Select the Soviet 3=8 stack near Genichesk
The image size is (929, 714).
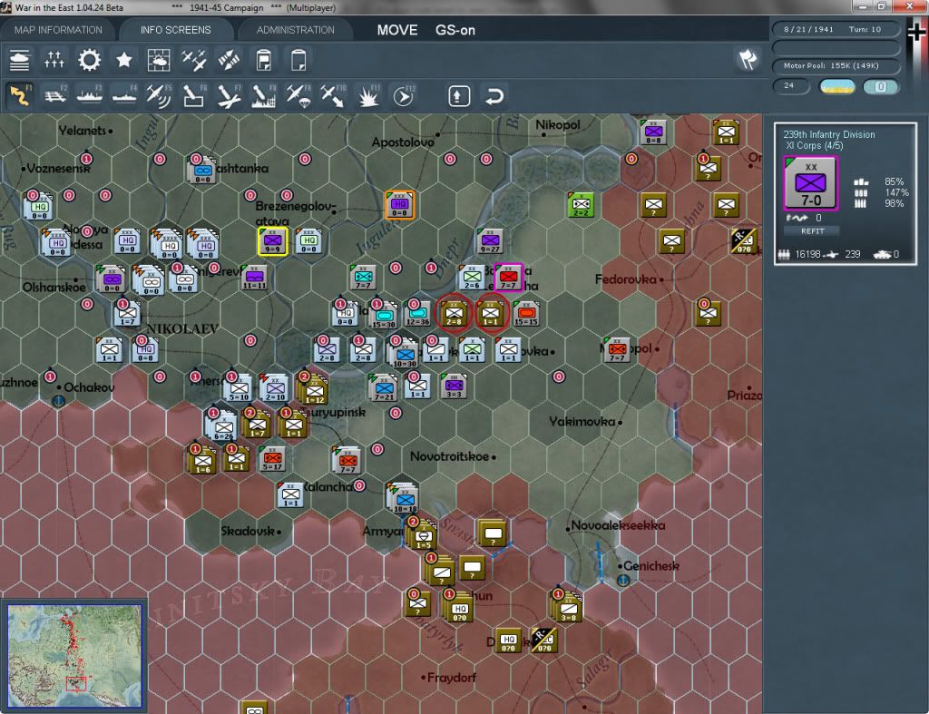(x=568, y=606)
